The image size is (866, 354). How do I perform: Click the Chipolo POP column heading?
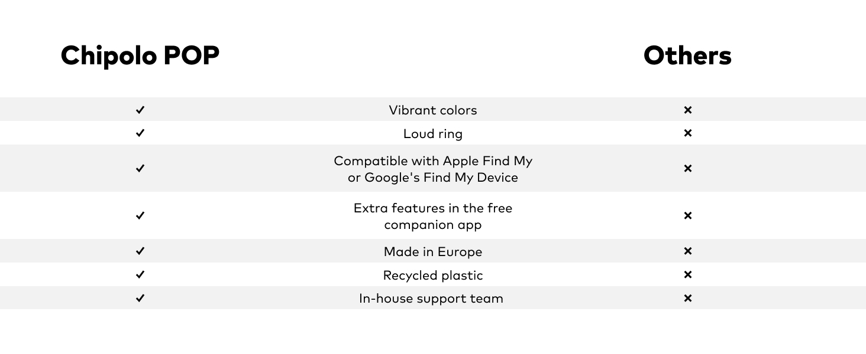140,56
